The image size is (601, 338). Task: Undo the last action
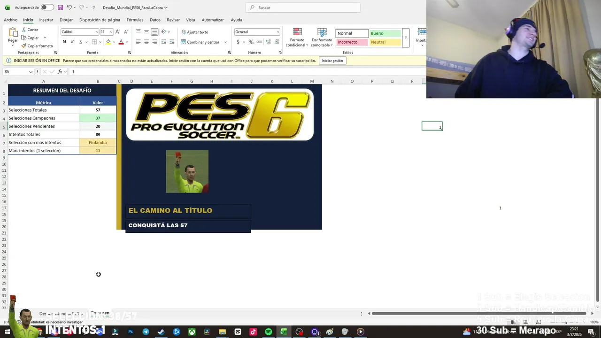[x=69, y=8]
